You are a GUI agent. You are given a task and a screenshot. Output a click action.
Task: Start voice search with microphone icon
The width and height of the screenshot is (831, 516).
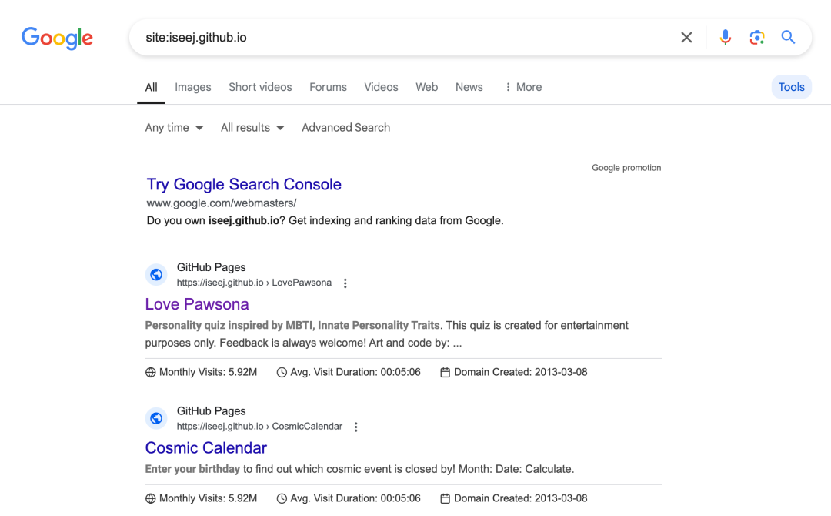coord(726,38)
